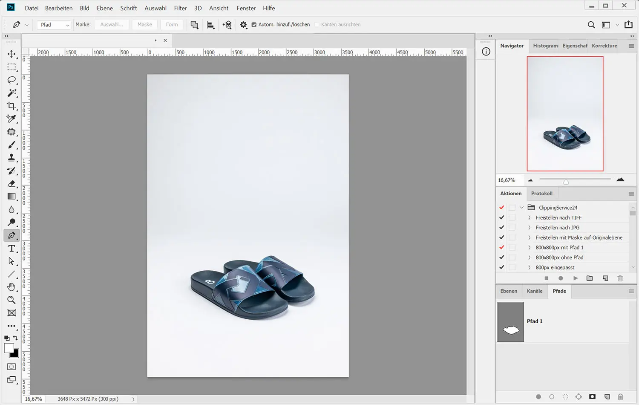Toggle Autom. hinzuf./löschen checkbox
639x405 pixels.
pyautogui.click(x=254, y=25)
